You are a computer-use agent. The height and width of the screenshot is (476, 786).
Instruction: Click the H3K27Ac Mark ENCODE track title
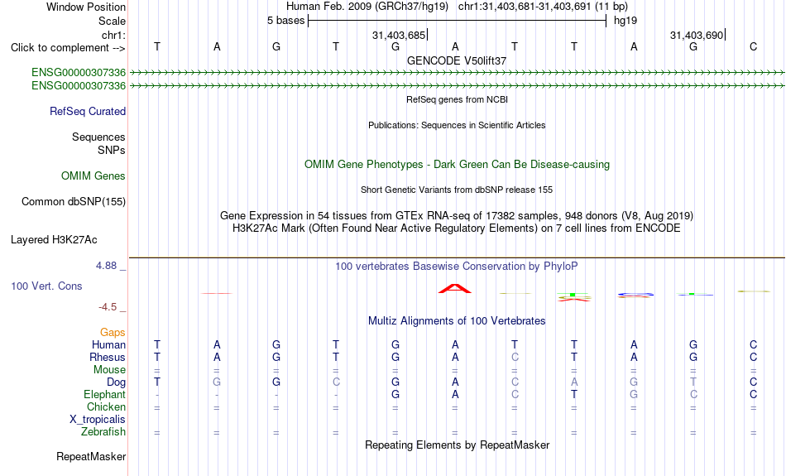tap(457, 228)
